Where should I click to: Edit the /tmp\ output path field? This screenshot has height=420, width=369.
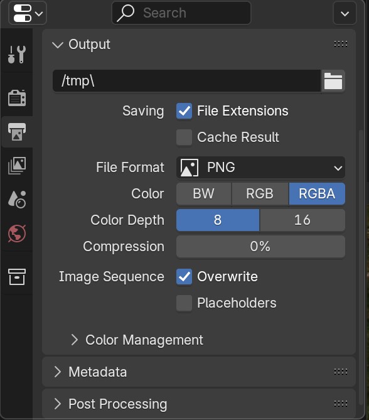(186, 80)
